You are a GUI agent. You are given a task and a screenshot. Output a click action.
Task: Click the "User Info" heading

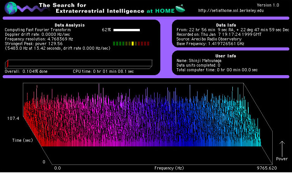coord(226,56)
